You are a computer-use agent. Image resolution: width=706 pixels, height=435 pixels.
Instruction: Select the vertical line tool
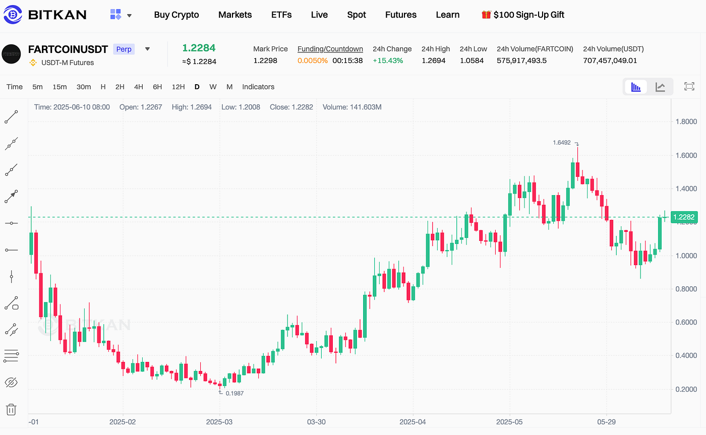click(x=11, y=276)
